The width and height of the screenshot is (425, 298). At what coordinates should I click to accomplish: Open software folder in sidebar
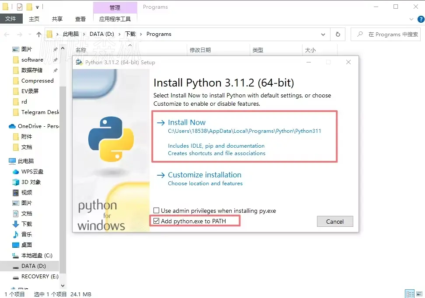[32, 59]
